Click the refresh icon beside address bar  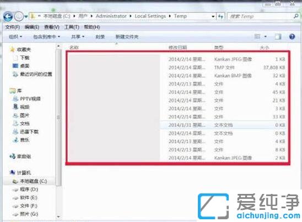220,17
